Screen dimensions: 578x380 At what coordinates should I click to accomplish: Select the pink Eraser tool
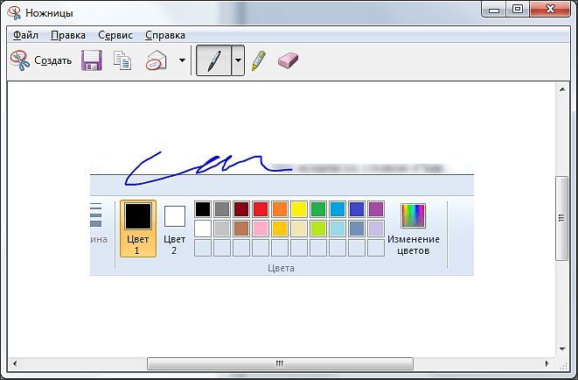coord(288,60)
